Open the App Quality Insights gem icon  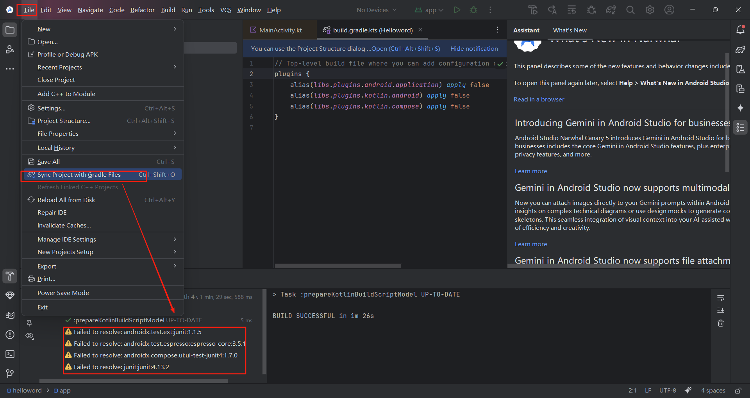(10, 296)
